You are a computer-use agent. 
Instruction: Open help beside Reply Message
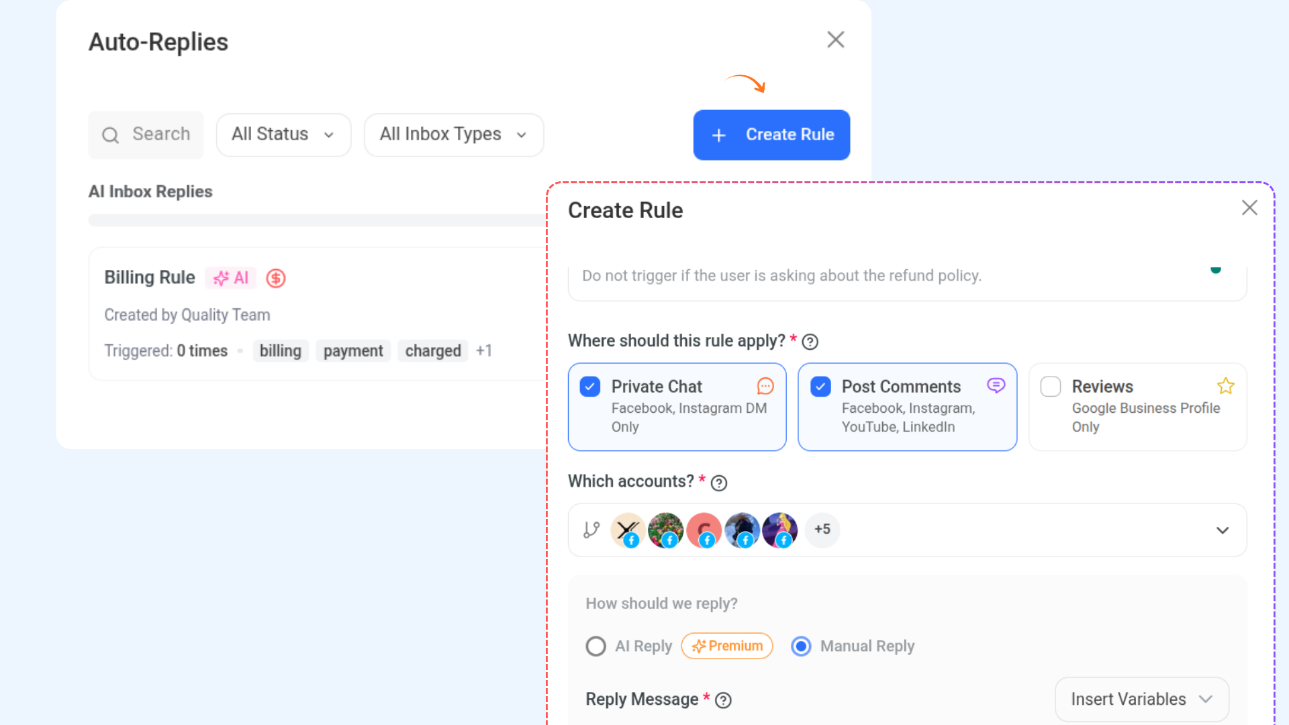tap(723, 700)
